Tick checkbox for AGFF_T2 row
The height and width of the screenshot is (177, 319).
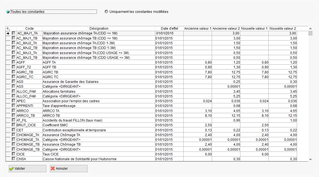[x=13, y=67]
